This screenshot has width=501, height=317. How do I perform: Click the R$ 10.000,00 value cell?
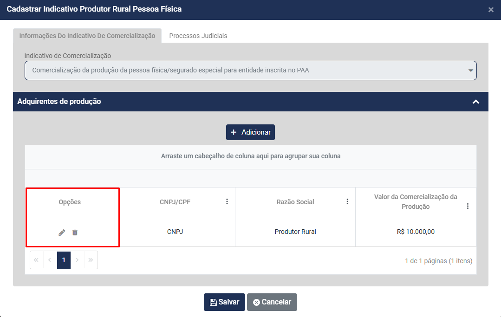(x=416, y=232)
